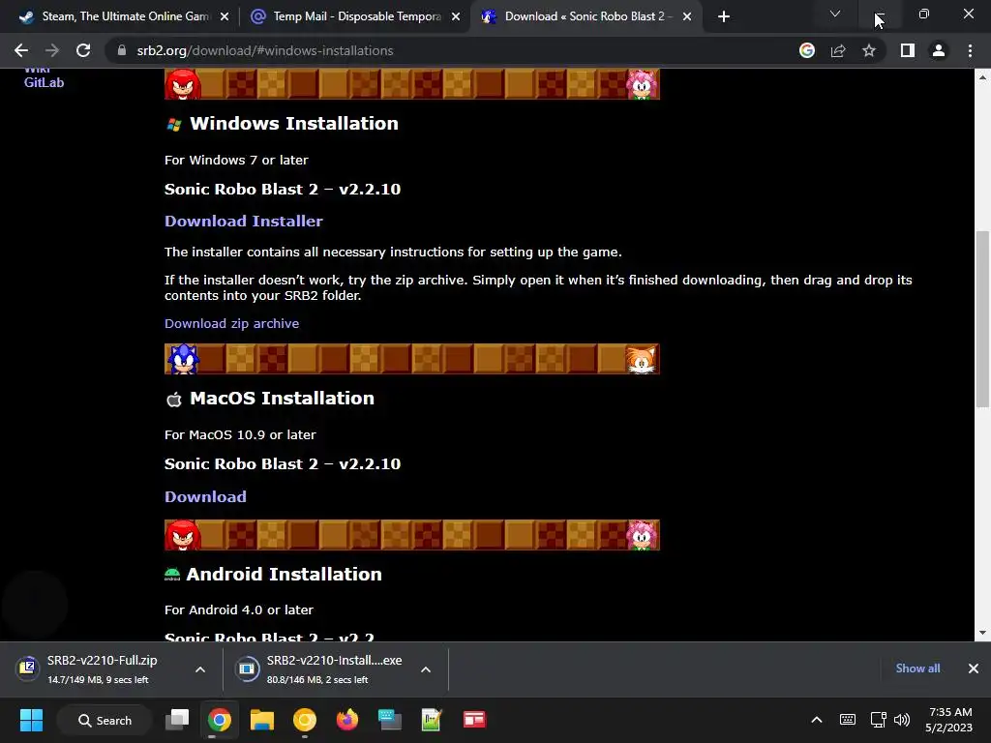Open the teal app to the right of Firefox
This screenshot has width=991, height=743.
click(390, 720)
